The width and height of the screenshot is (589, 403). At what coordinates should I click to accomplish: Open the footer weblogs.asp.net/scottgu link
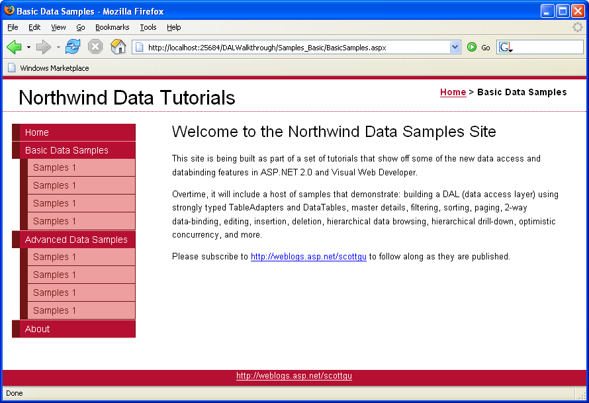click(294, 376)
